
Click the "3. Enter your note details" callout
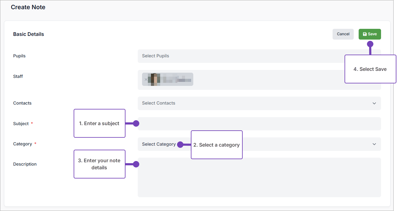point(99,164)
